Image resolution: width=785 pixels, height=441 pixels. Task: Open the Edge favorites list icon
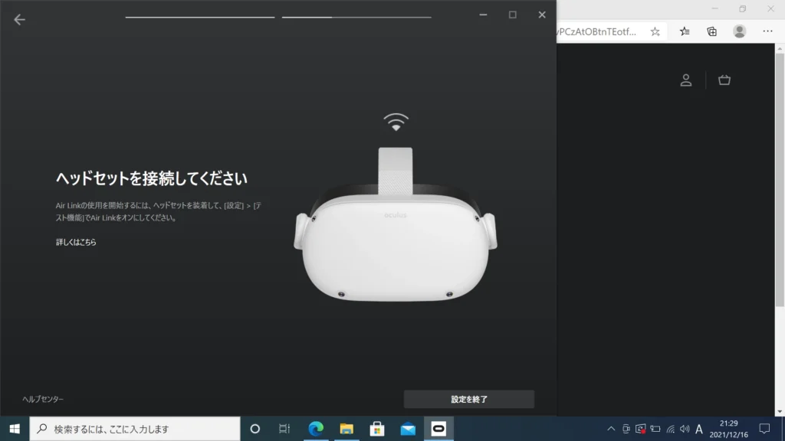coord(685,31)
